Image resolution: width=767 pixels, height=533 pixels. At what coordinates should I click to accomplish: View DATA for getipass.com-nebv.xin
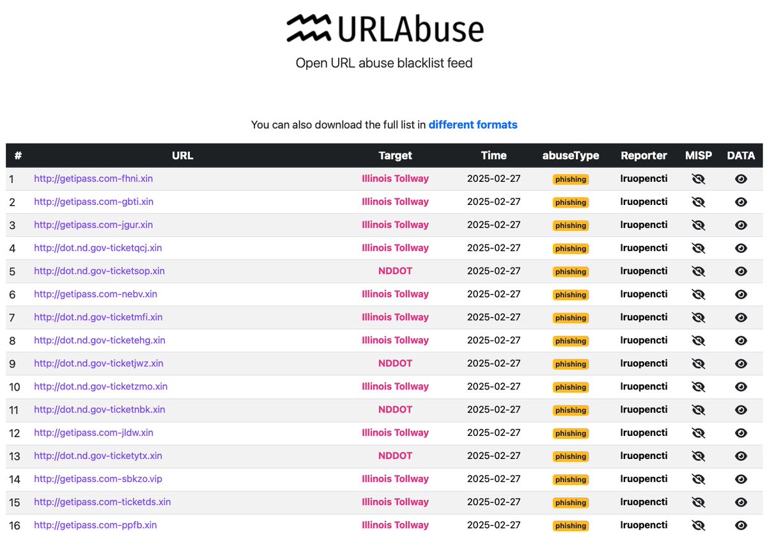click(x=741, y=294)
